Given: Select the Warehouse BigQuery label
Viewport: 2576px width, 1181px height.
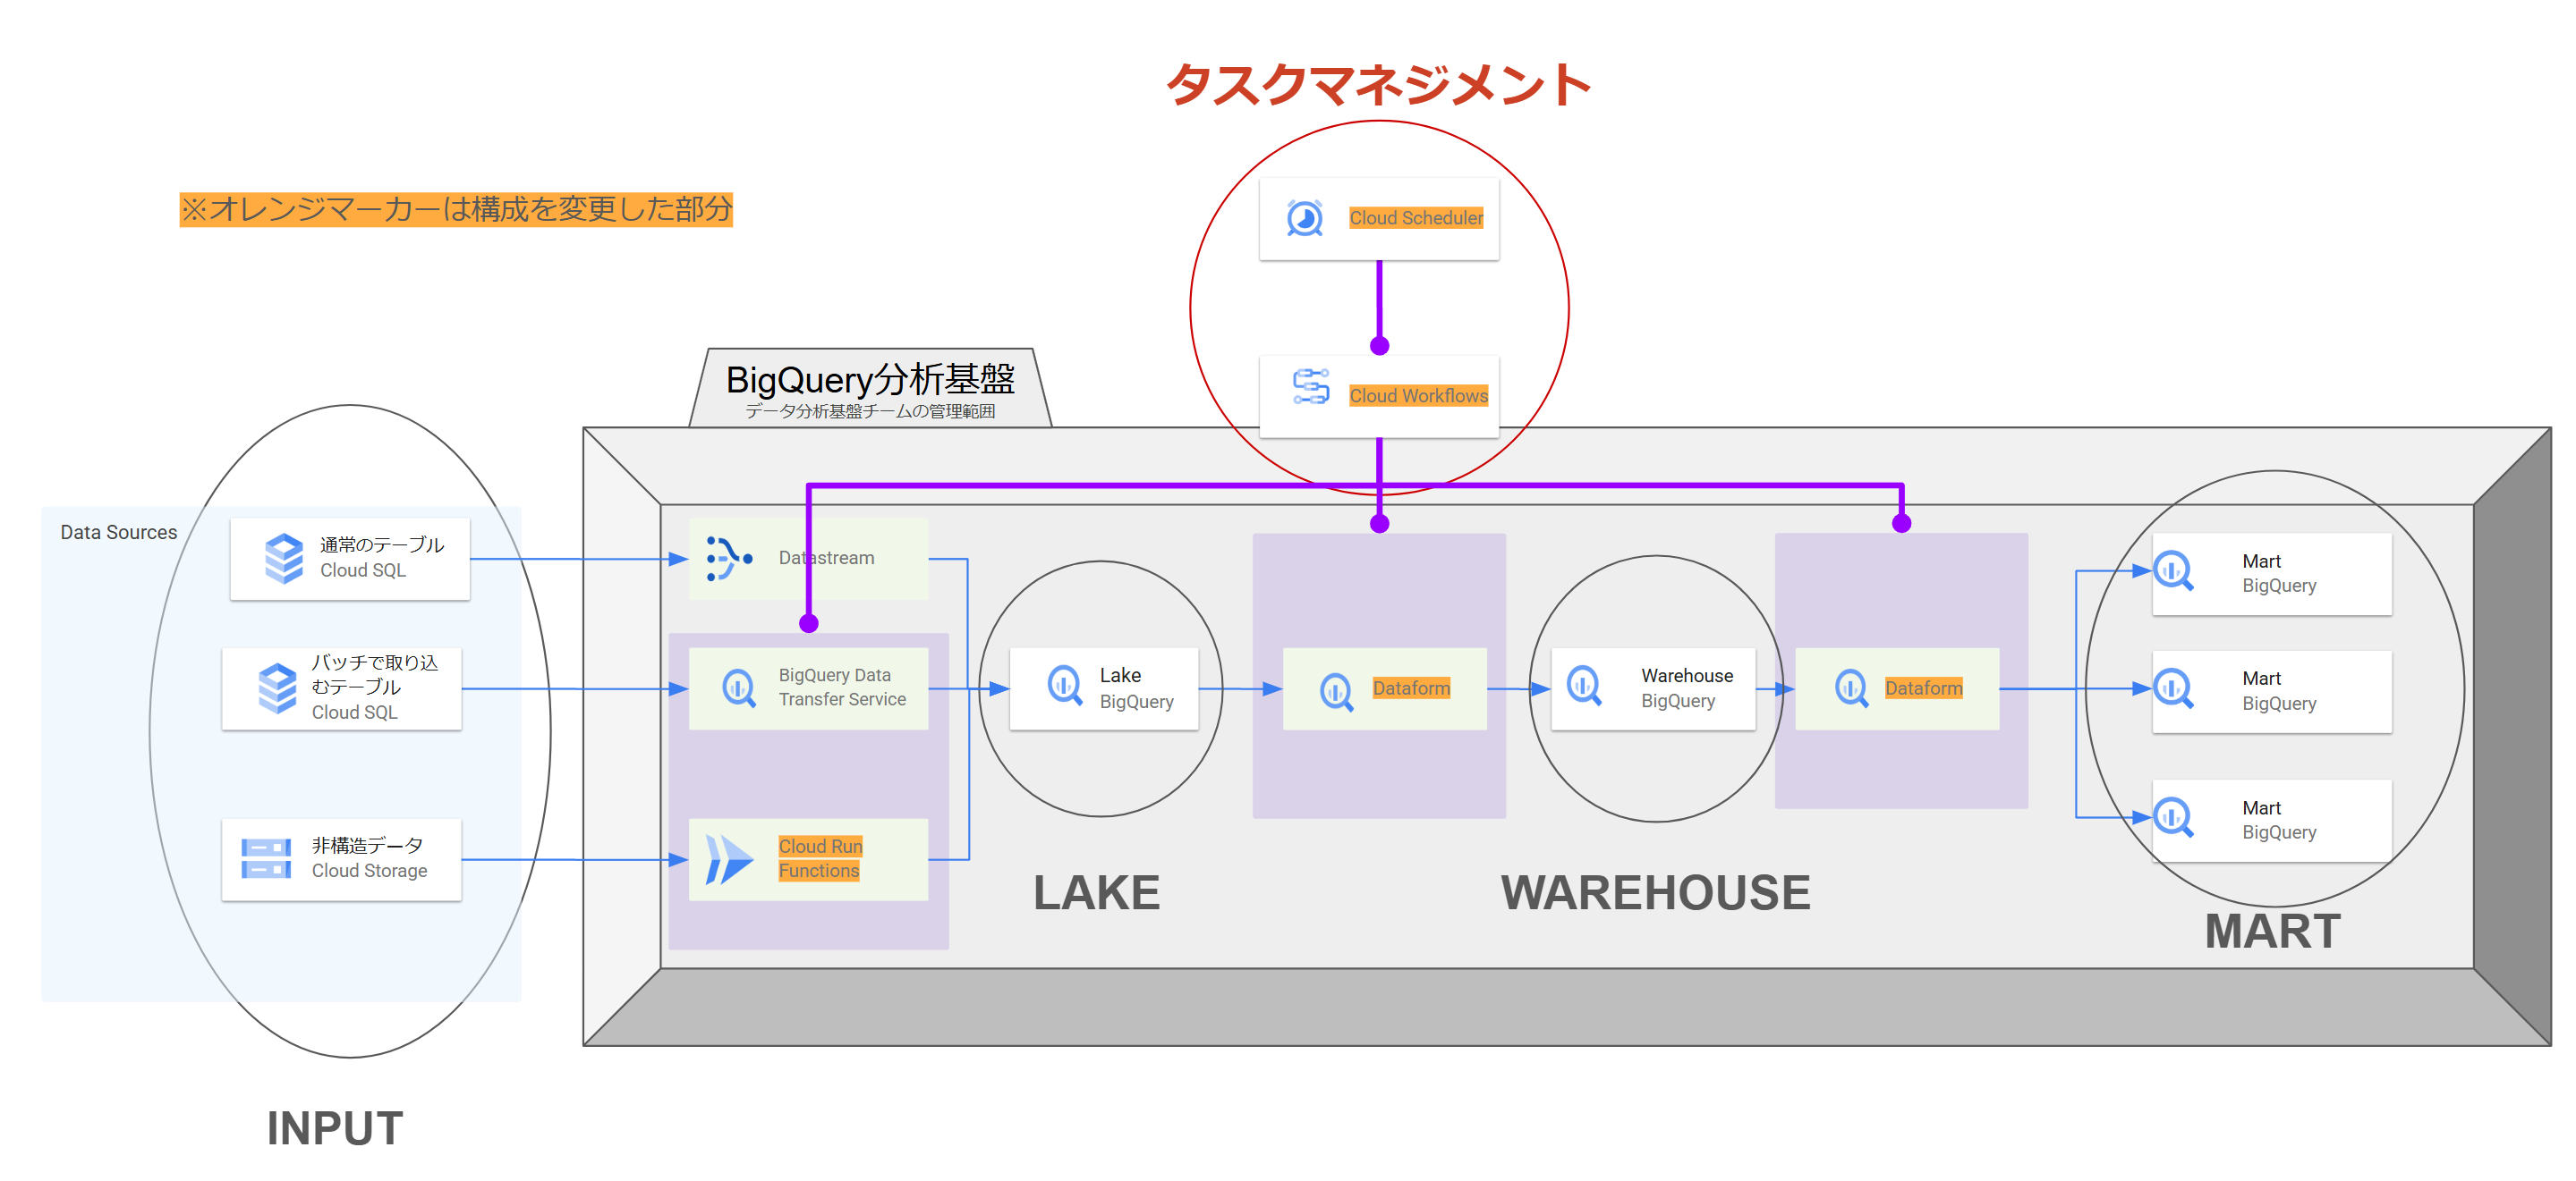Looking at the screenshot, I should 1686,688.
